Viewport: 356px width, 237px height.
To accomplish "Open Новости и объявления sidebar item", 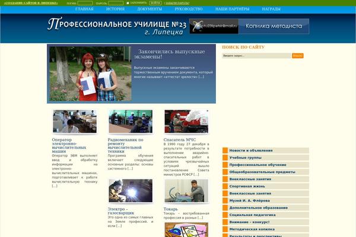I will (x=266, y=150).
